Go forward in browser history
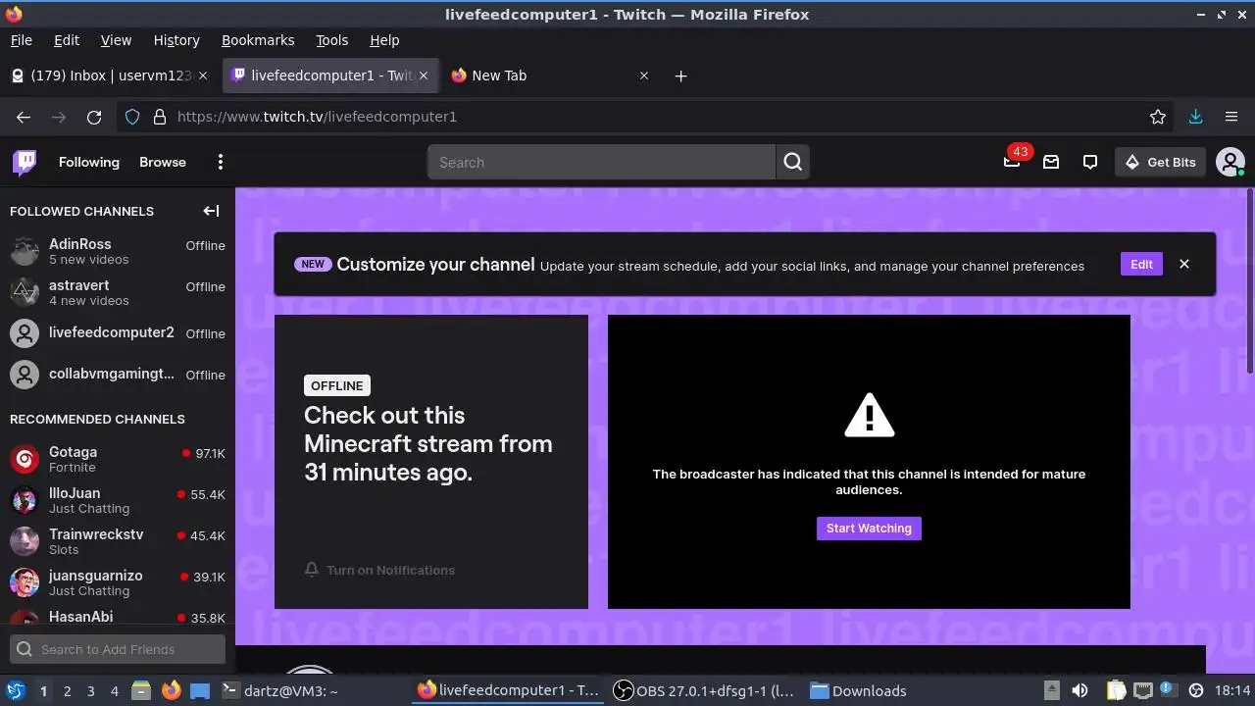The width and height of the screenshot is (1255, 706). [59, 117]
